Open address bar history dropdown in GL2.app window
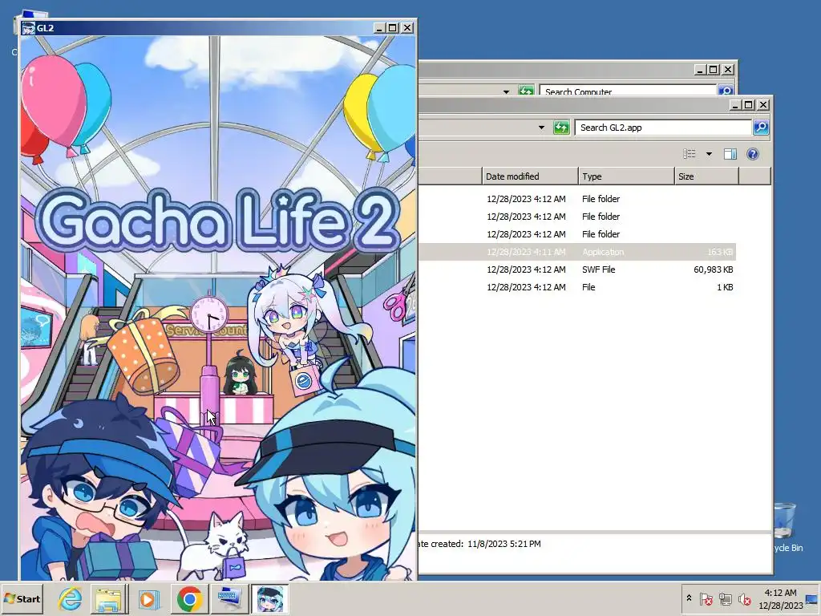 coord(541,128)
